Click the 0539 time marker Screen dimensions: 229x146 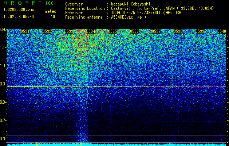click(200, 31)
